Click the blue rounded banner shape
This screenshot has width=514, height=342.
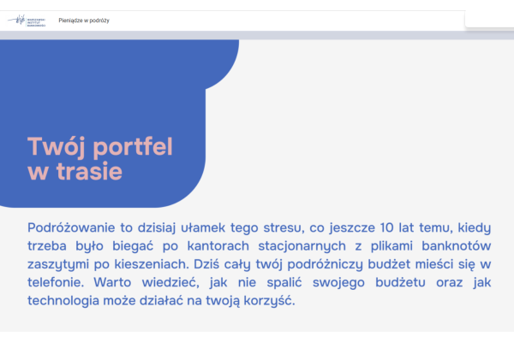click(120, 85)
